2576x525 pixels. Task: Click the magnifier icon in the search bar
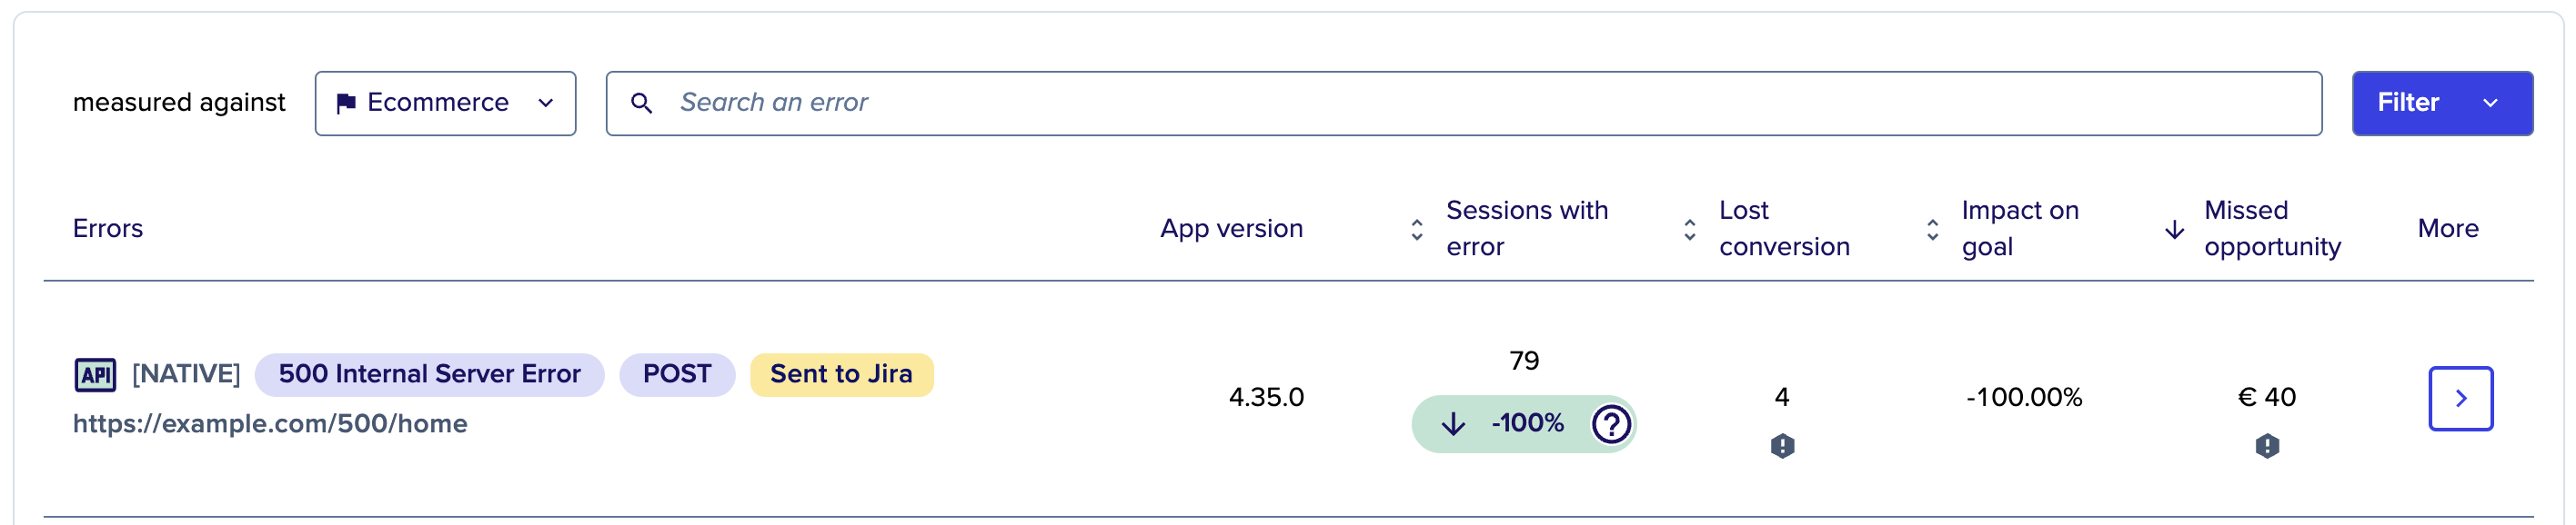(643, 102)
